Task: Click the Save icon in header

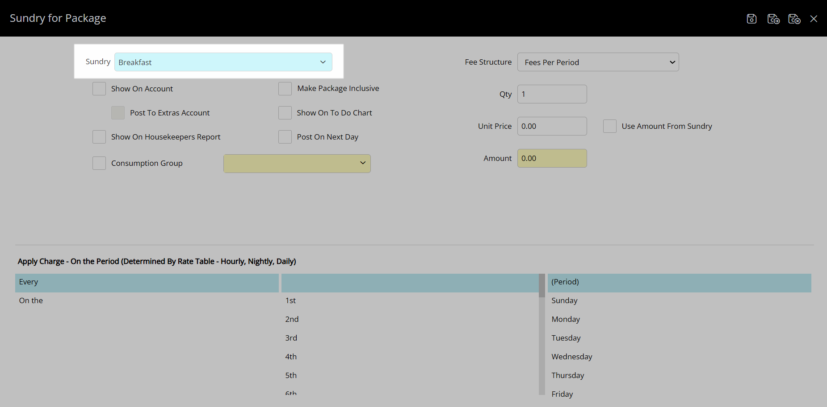Action: pos(751,19)
